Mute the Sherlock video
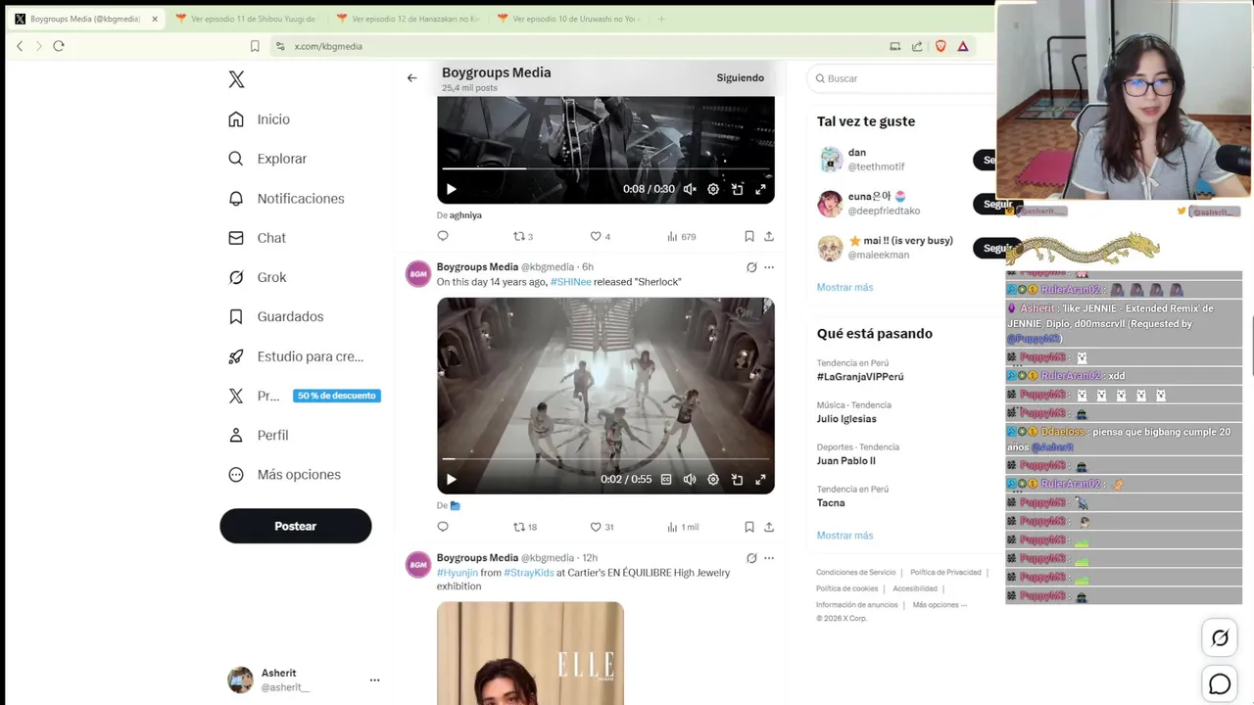Viewport: 1254px width, 705px height. [x=690, y=480]
